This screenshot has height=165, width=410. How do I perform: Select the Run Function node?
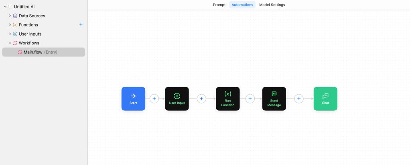coord(227,99)
